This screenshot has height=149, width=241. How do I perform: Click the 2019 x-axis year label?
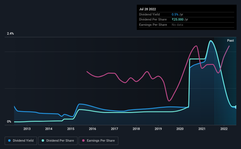(x=158, y=129)
